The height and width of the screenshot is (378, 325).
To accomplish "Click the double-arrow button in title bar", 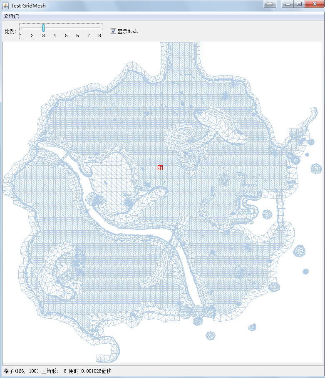I will click(x=270, y=4).
